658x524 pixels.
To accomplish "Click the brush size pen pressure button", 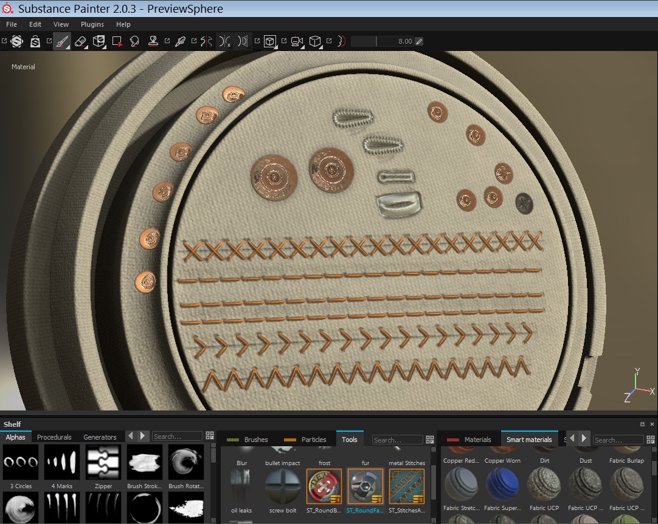I will [419, 41].
